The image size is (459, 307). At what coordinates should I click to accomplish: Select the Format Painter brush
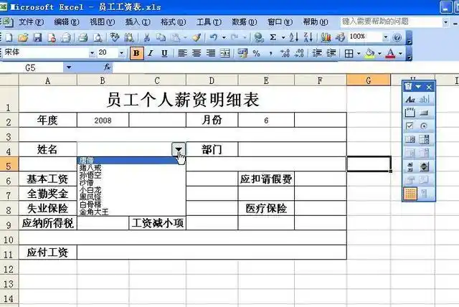pos(197,37)
